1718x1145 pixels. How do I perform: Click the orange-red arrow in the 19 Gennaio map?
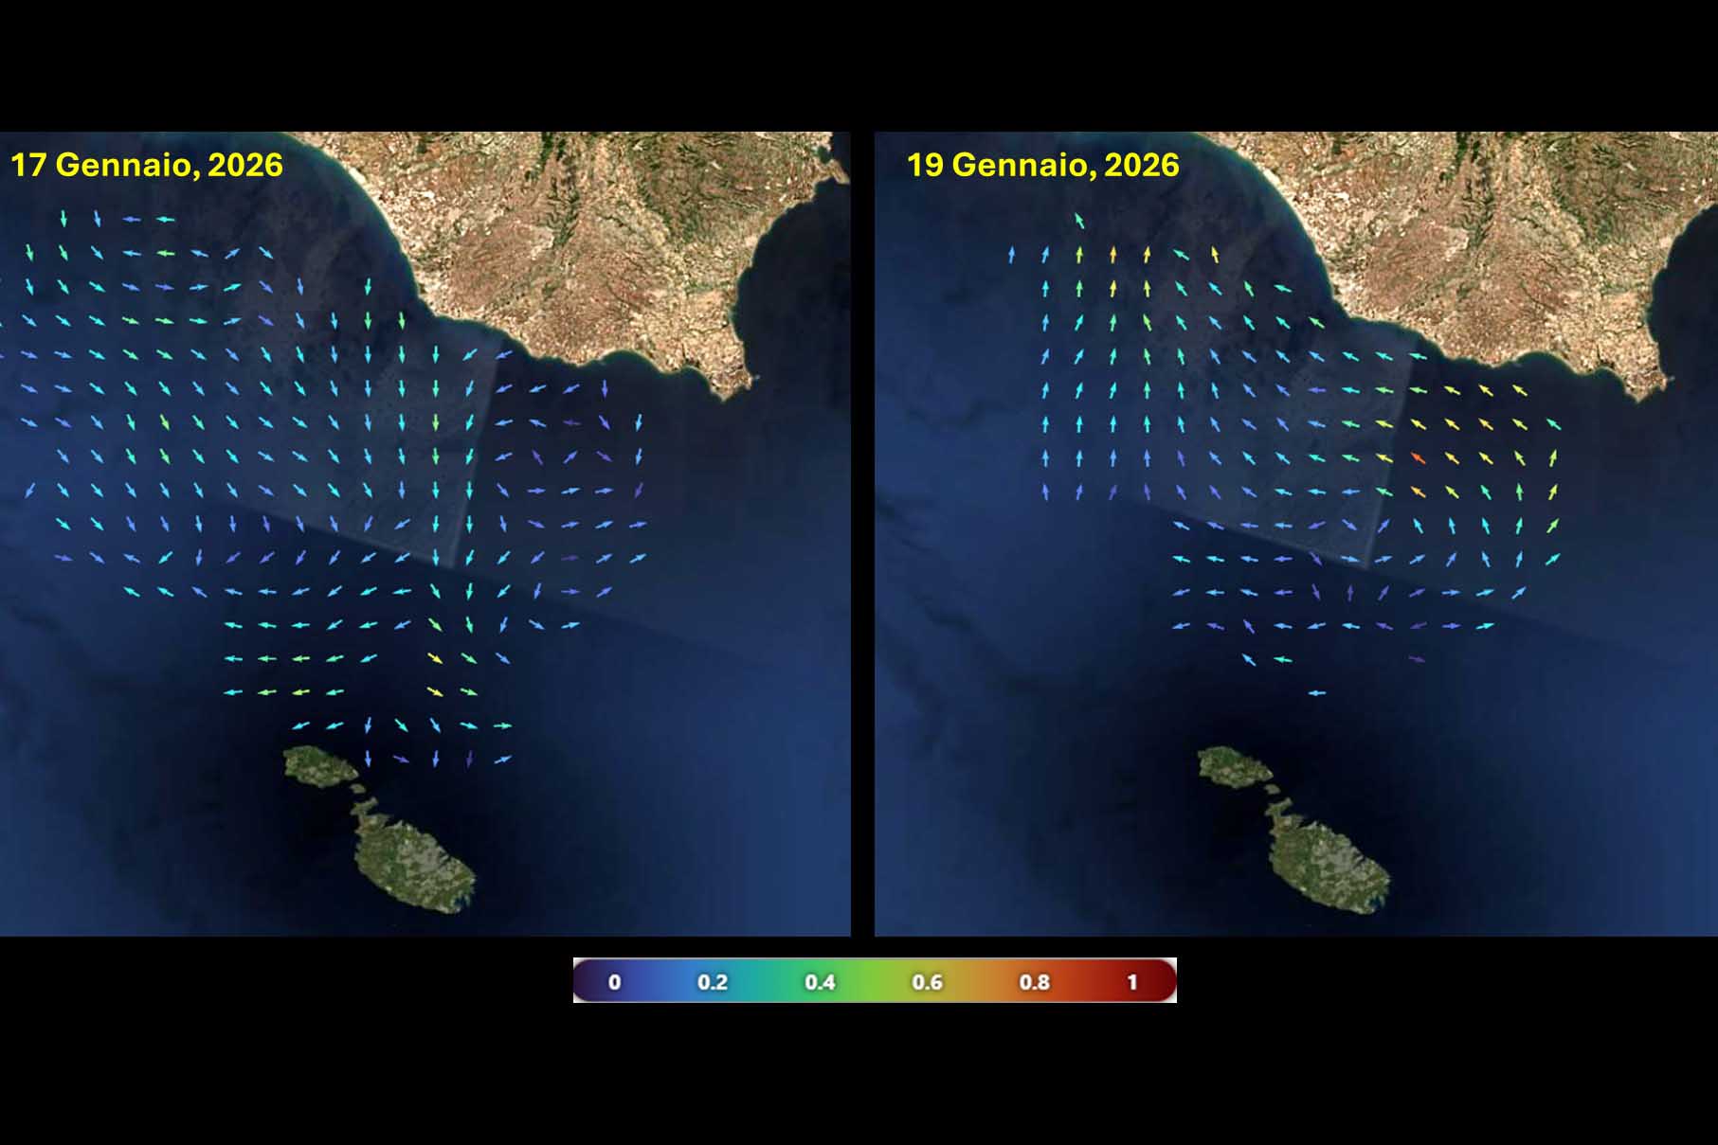click(x=1418, y=458)
